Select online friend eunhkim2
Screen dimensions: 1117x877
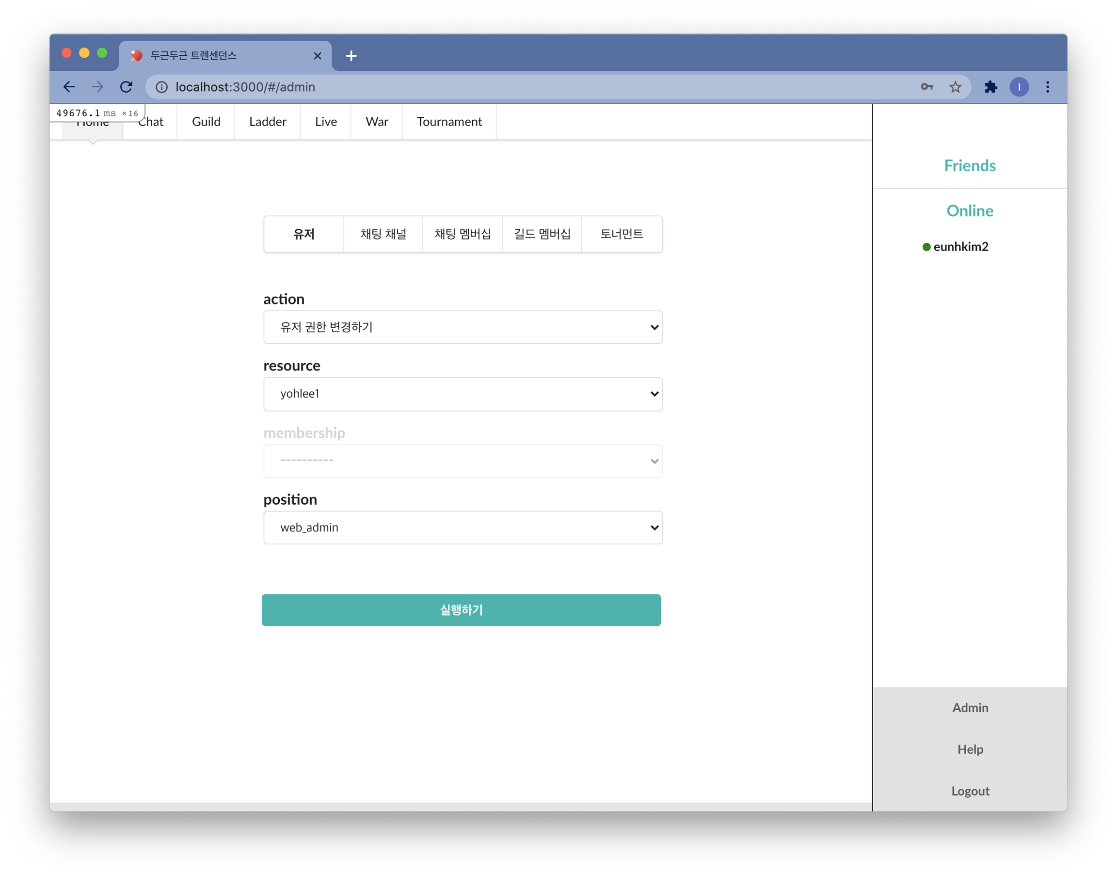(x=960, y=247)
